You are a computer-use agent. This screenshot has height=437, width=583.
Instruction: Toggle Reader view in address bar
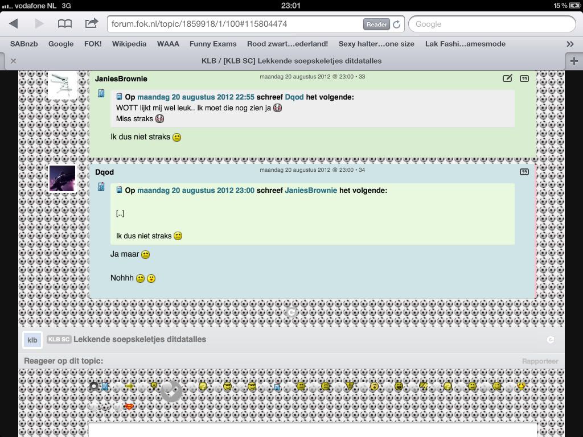click(x=376, y=24)
